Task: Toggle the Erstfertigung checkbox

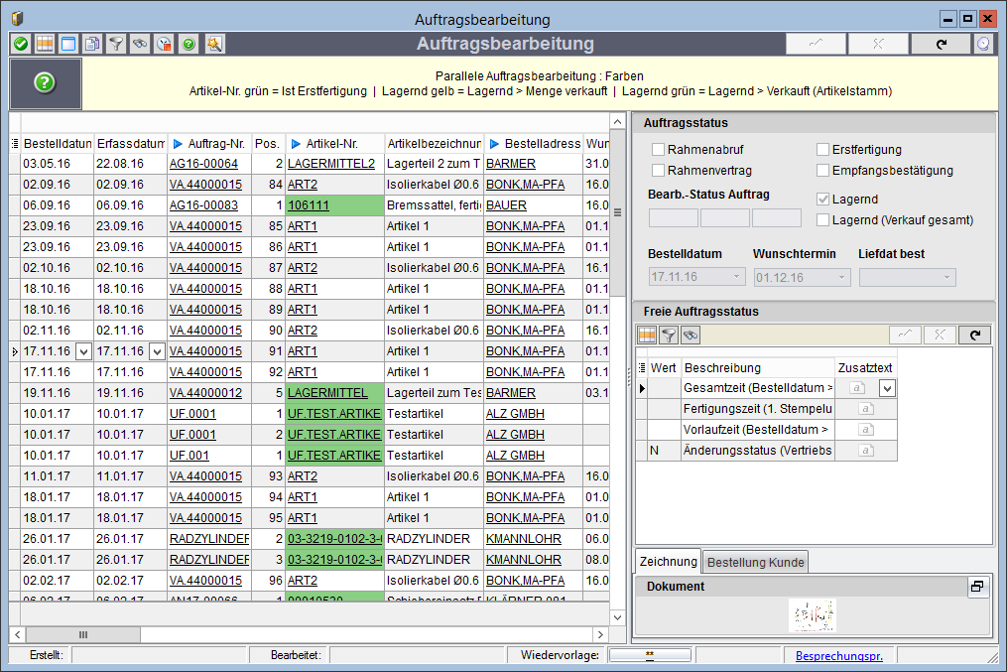Action: point(822,149)
